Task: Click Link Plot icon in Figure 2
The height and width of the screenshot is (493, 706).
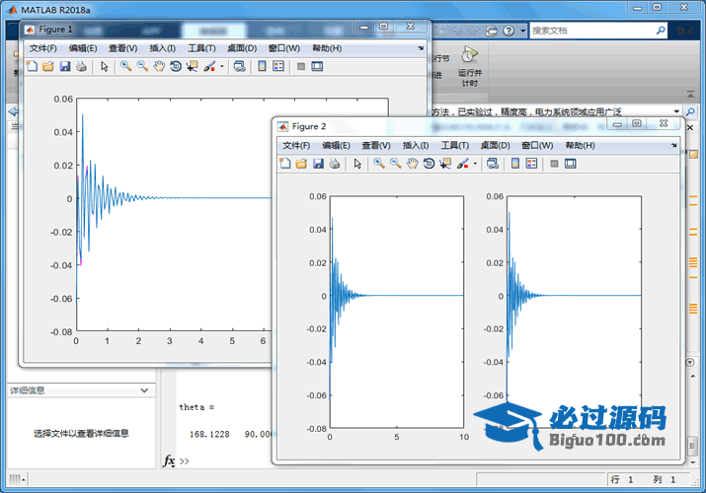Action: (493, 164)
